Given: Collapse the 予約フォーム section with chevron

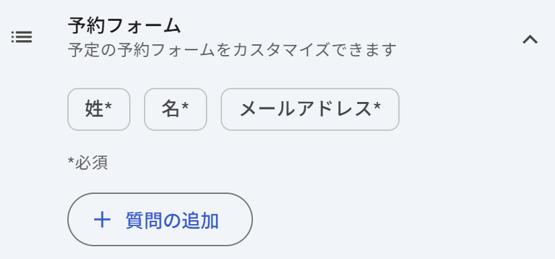Looking at the screenshot, I should pyautogui.click(x=530, y=40).
